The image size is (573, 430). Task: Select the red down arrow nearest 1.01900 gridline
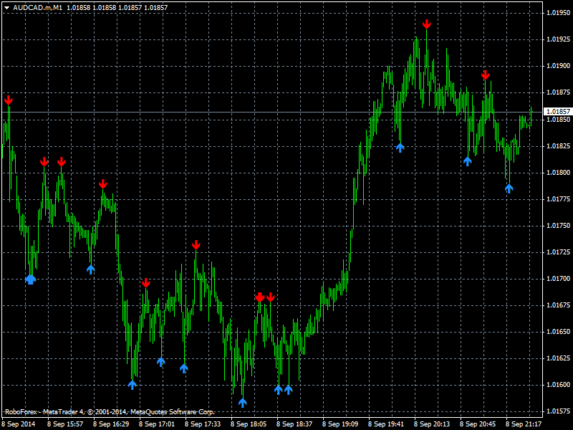point(486,75)
